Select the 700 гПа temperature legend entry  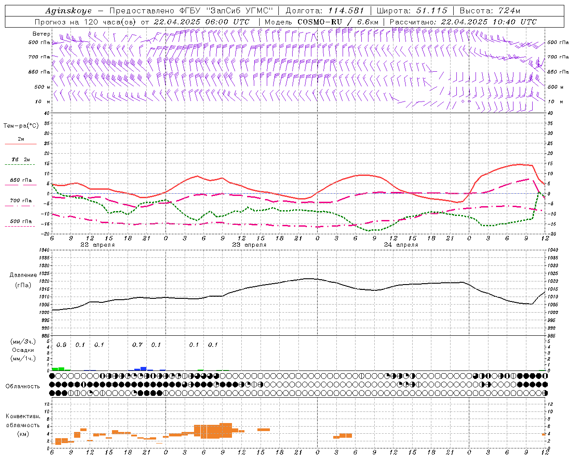(x=21, y=201)
